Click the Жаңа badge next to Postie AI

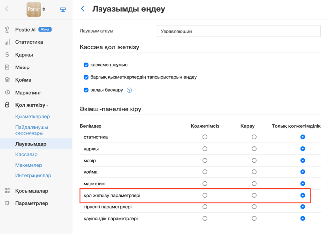point(45,29)
